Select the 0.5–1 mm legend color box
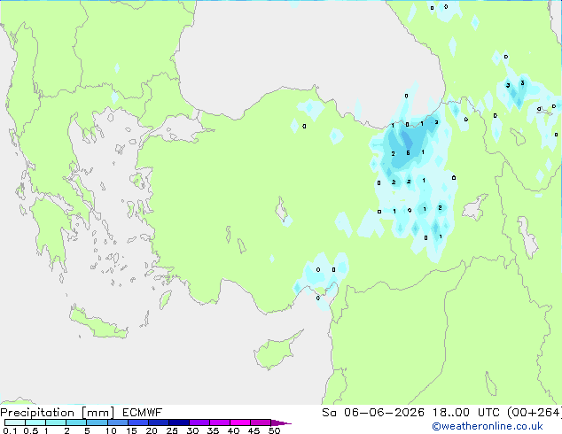This screenshot has width=562, height=434. point(35,422)
